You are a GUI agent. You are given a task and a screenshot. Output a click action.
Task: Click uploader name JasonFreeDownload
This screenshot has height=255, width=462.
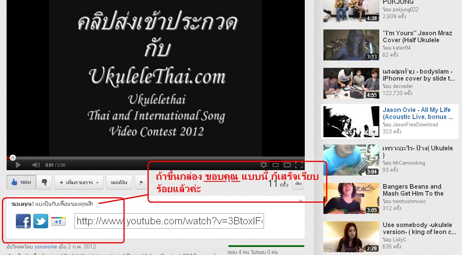coord(415,124)
